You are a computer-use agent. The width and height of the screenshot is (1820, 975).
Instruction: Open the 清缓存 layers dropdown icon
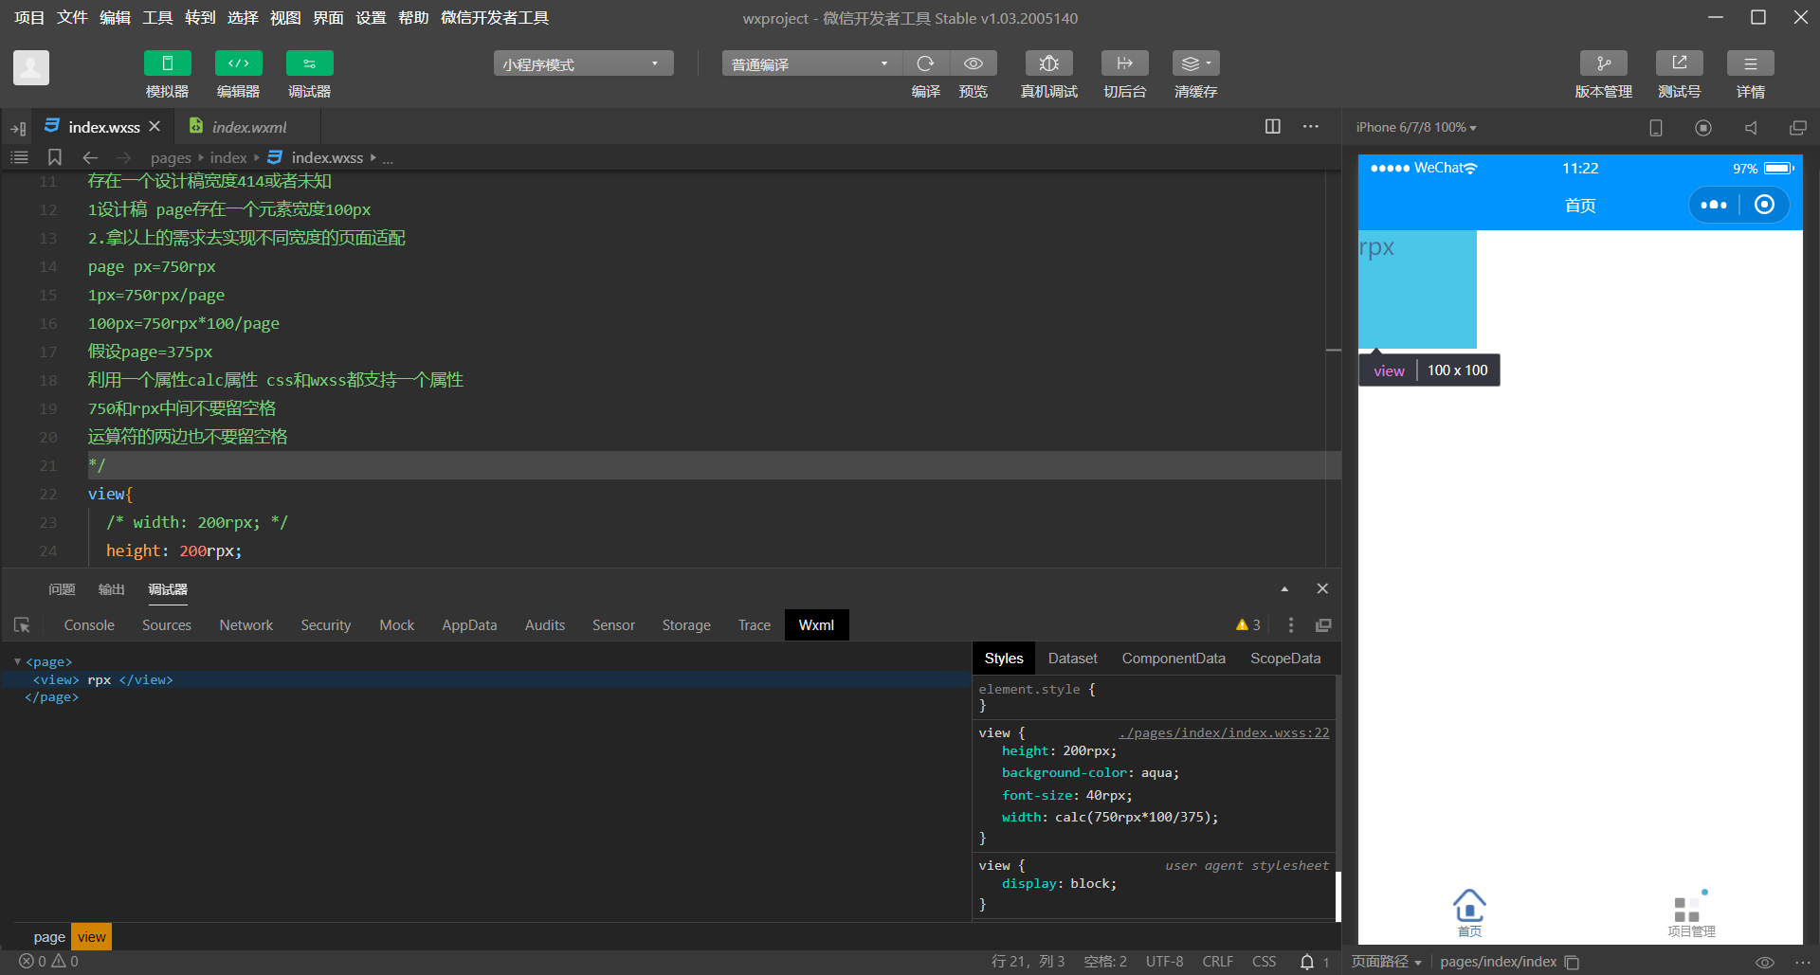[1195, 63]
